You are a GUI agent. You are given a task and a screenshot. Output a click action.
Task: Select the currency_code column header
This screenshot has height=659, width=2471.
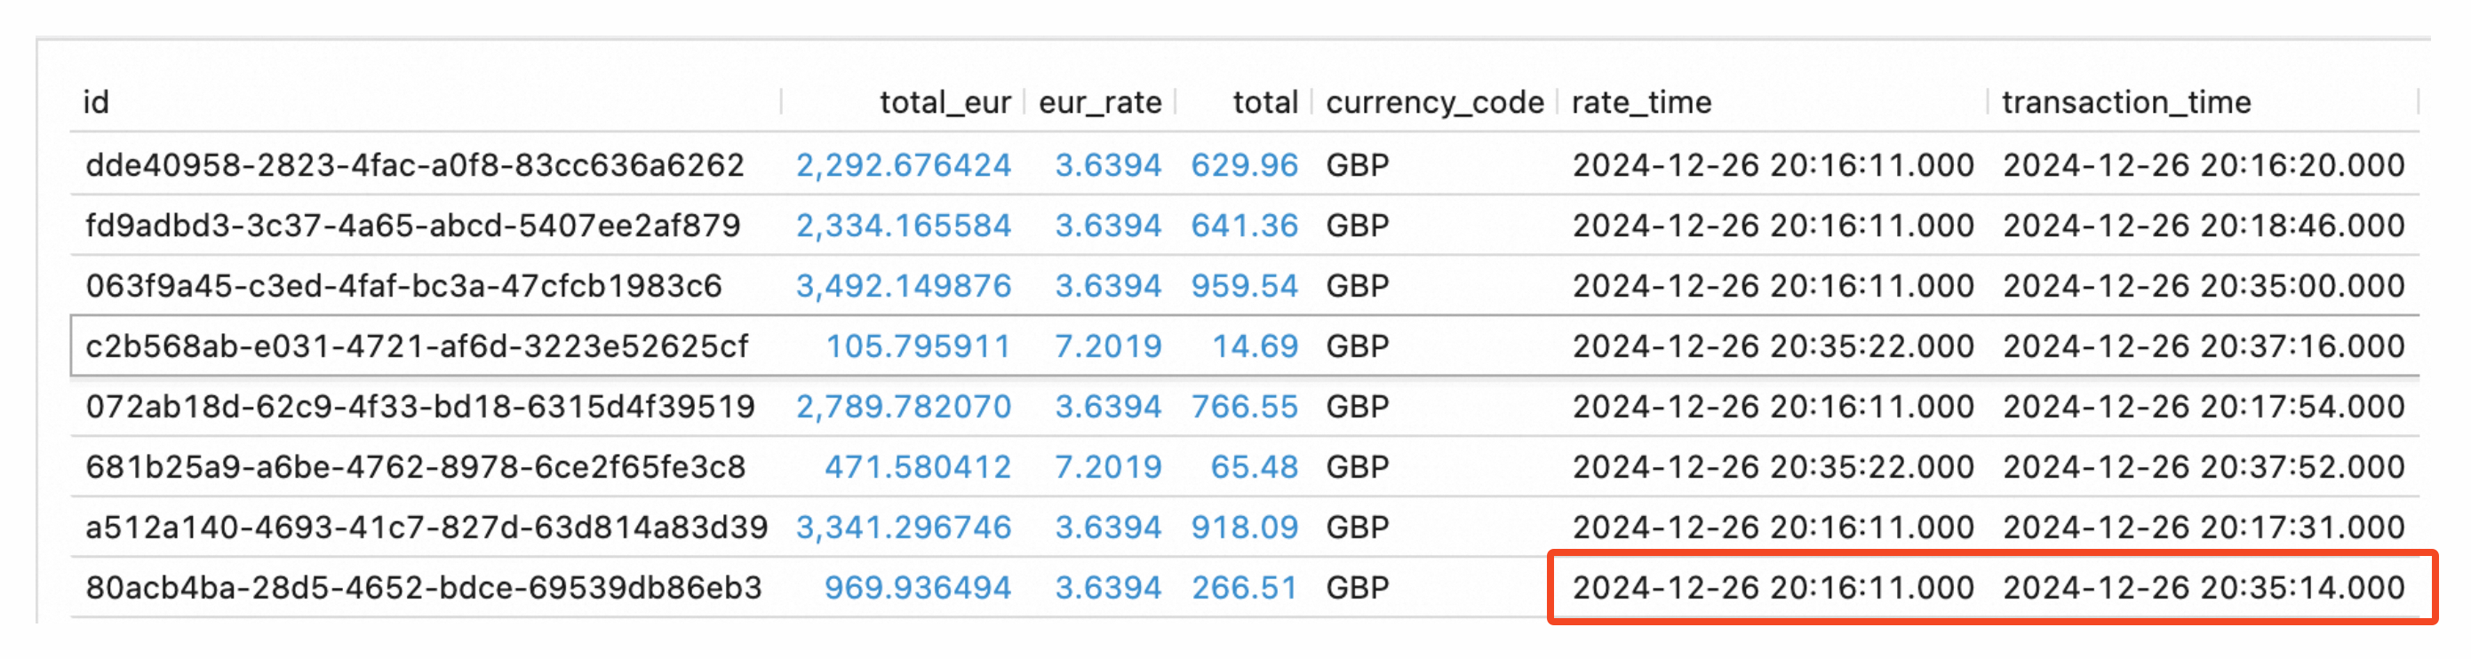point(1434,101)
